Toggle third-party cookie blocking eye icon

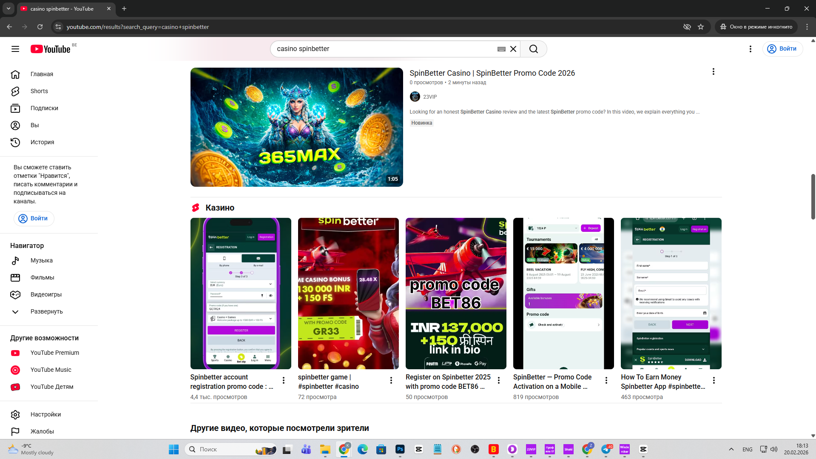687,27
